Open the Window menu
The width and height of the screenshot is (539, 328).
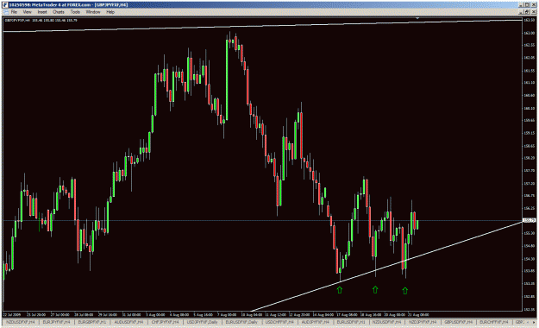click(x=93, y=12)
